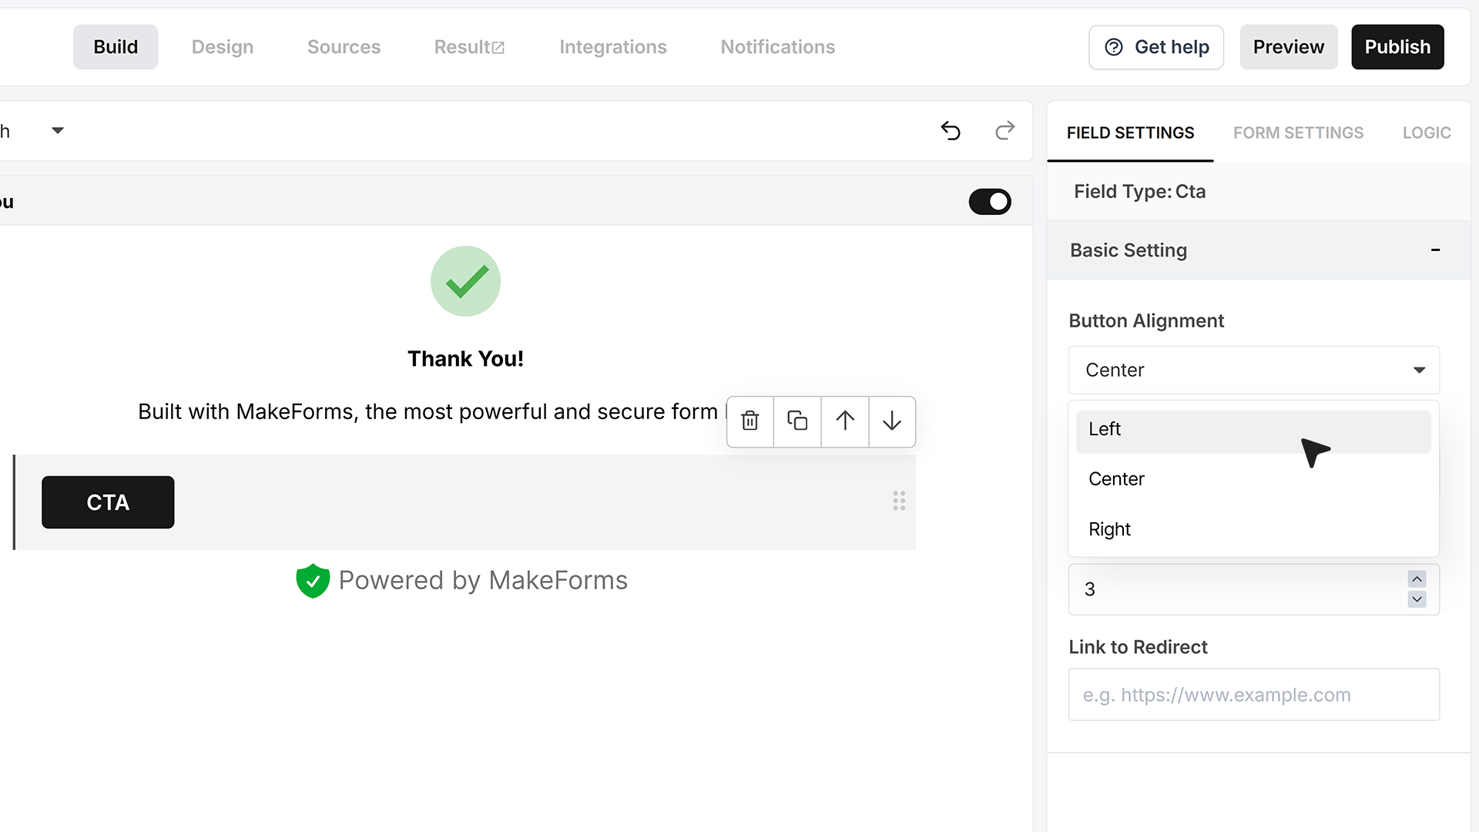1479x832 pixels.
Task: Move field up with arrow icon
Action: [845, 421]
